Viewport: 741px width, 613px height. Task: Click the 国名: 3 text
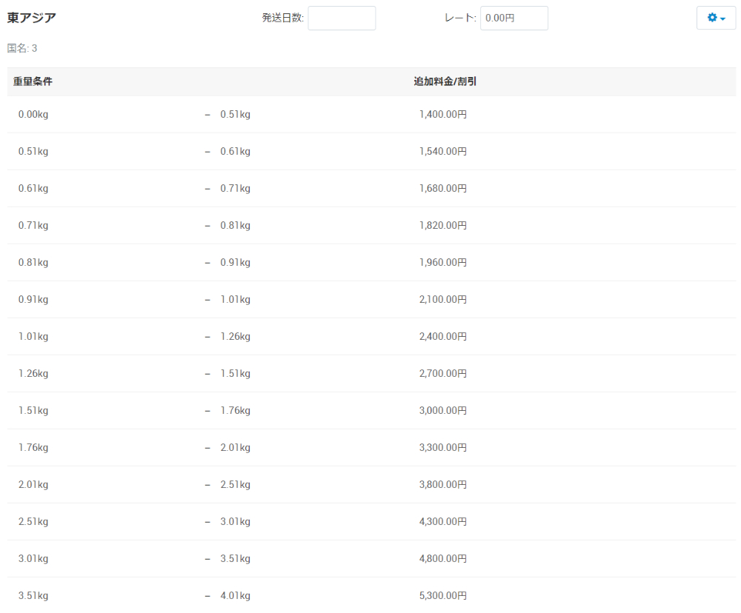coord(22,48)
